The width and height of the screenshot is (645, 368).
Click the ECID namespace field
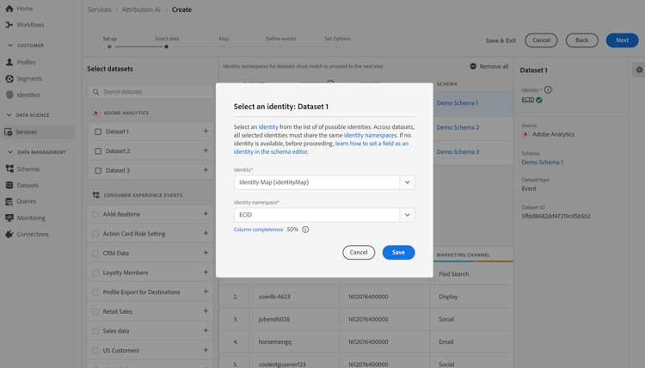point(316,215)
